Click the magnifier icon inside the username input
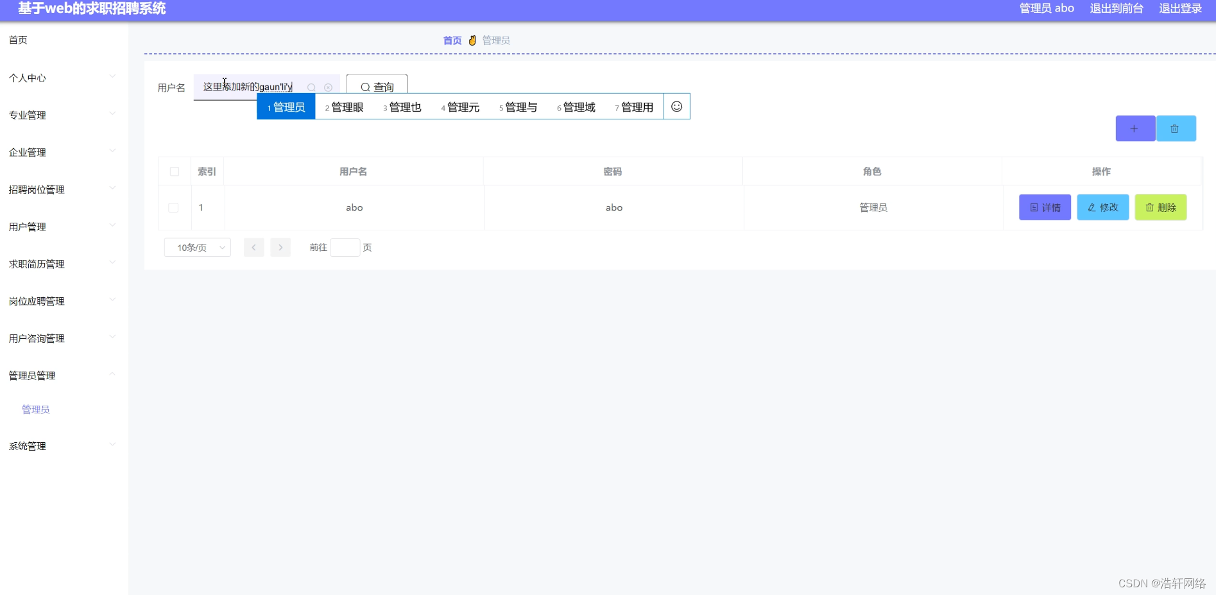The width and height of the screenshot is (1216, 595). [312, 87]
